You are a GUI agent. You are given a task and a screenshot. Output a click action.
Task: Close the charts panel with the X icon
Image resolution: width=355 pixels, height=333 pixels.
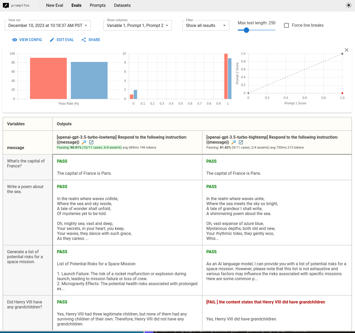[347, 50]
